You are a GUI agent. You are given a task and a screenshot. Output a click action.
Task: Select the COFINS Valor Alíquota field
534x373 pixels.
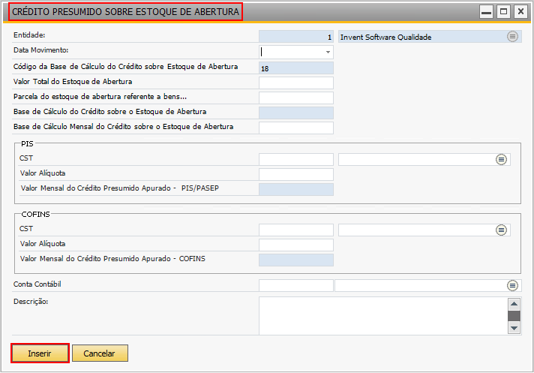pyautogui.click(x=296, y=245)
